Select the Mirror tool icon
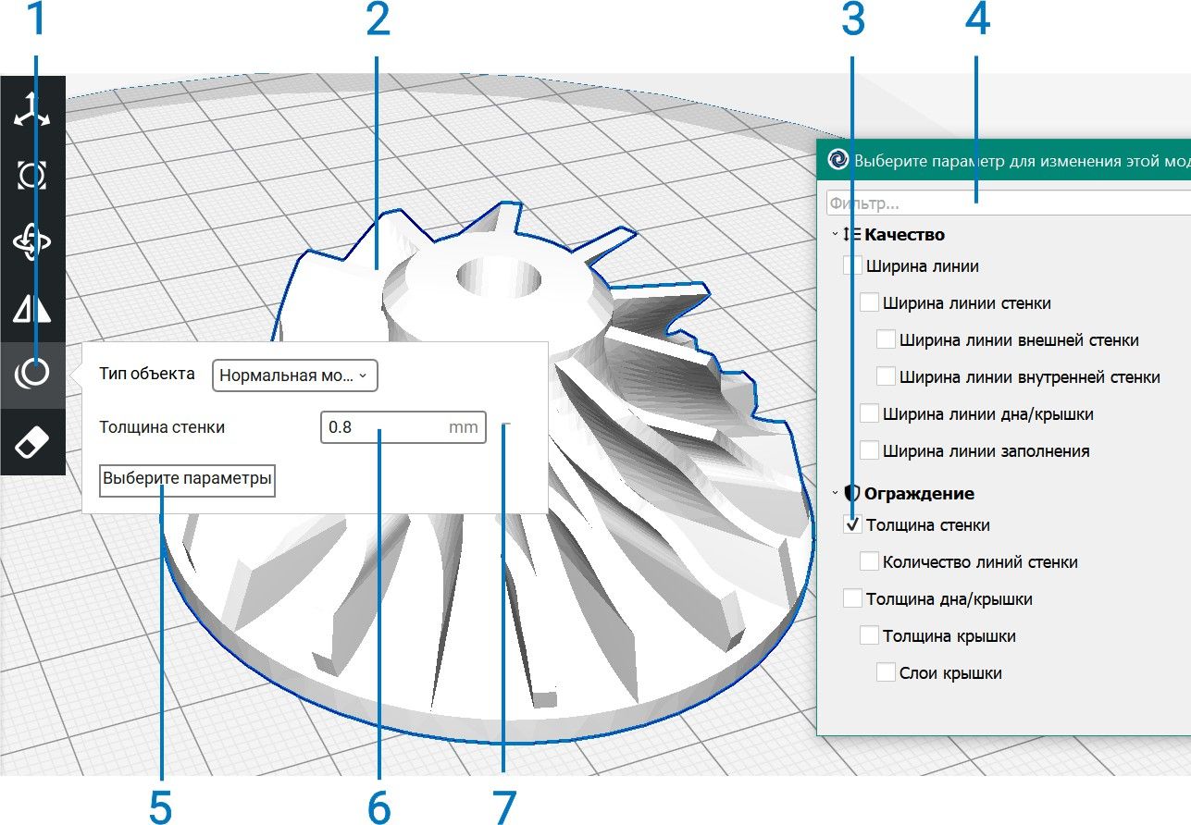 [32, 309]
